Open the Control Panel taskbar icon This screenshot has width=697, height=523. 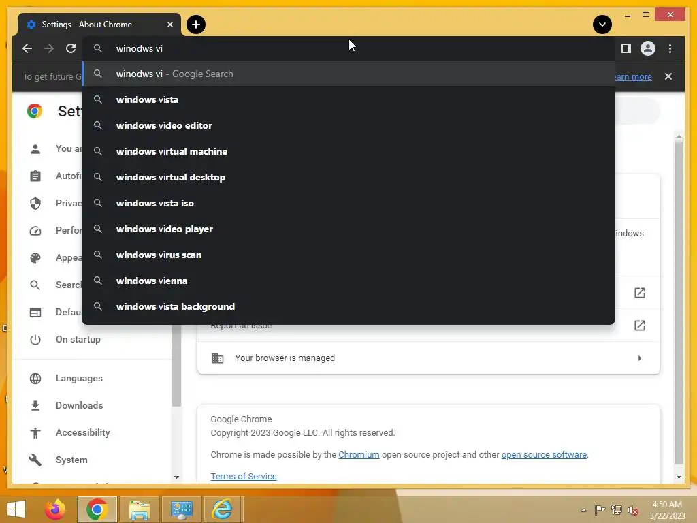[x=181, y=509]
